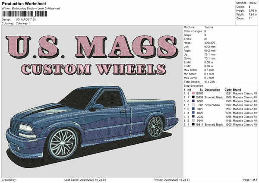Click the stitches count '70632'
Viewport: 259px width, 183px height.
coord(253,3)
